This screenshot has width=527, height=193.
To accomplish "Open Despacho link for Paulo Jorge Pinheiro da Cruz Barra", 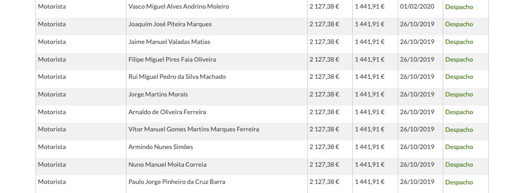I will 459,182.
